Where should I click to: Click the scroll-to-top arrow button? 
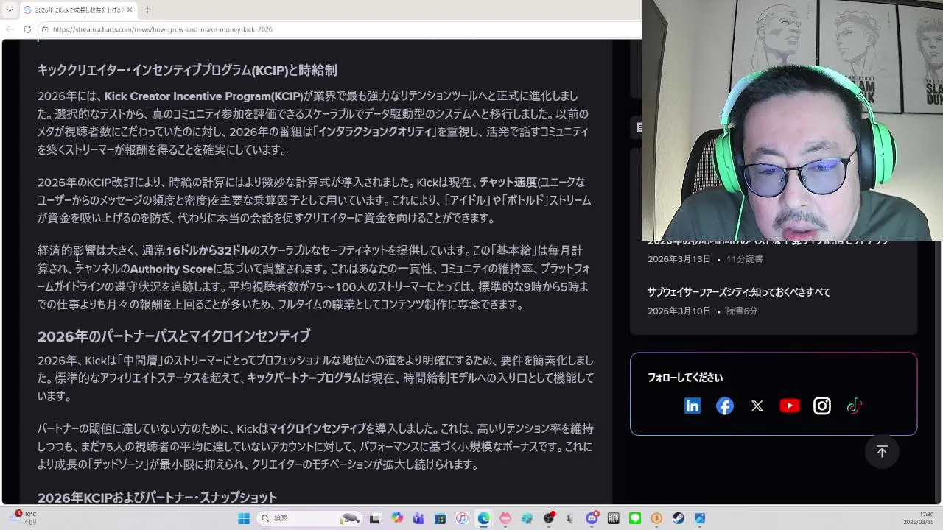click(882, 451)
